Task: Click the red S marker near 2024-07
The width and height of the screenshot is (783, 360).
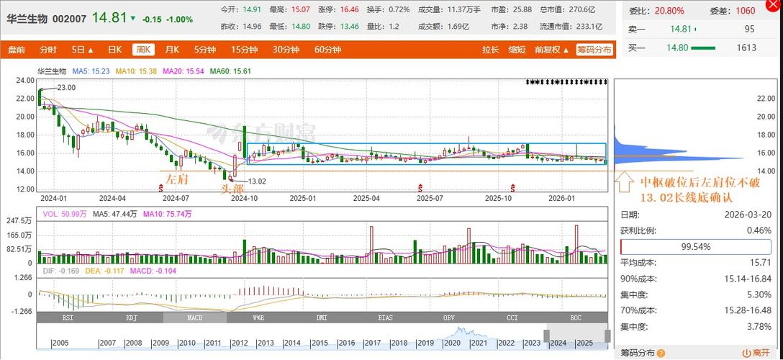Action: tap(160, 188)
